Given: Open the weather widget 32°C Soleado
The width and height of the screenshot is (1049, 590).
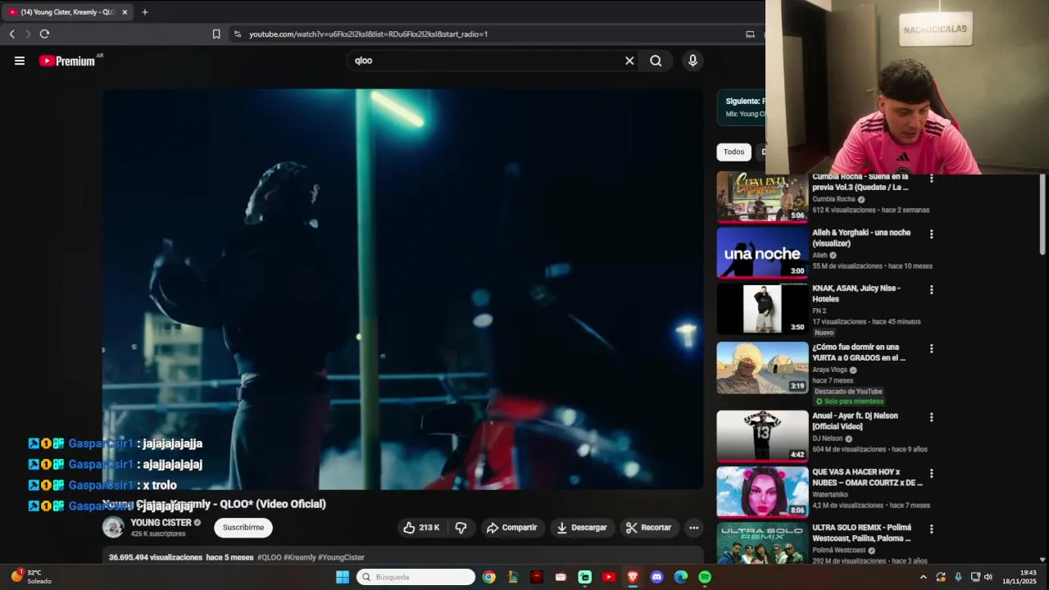Looking at the screenshot, I should (x=31, y=577).
